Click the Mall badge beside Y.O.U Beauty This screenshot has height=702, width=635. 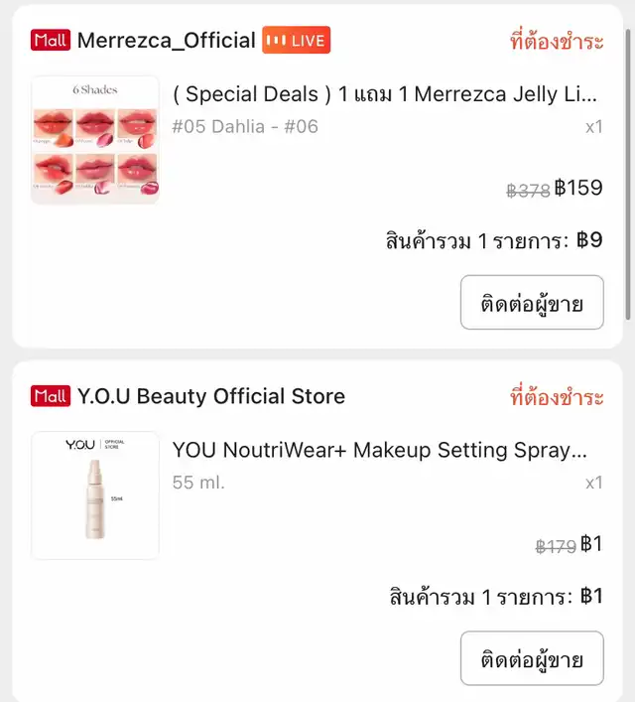point(51,396)
